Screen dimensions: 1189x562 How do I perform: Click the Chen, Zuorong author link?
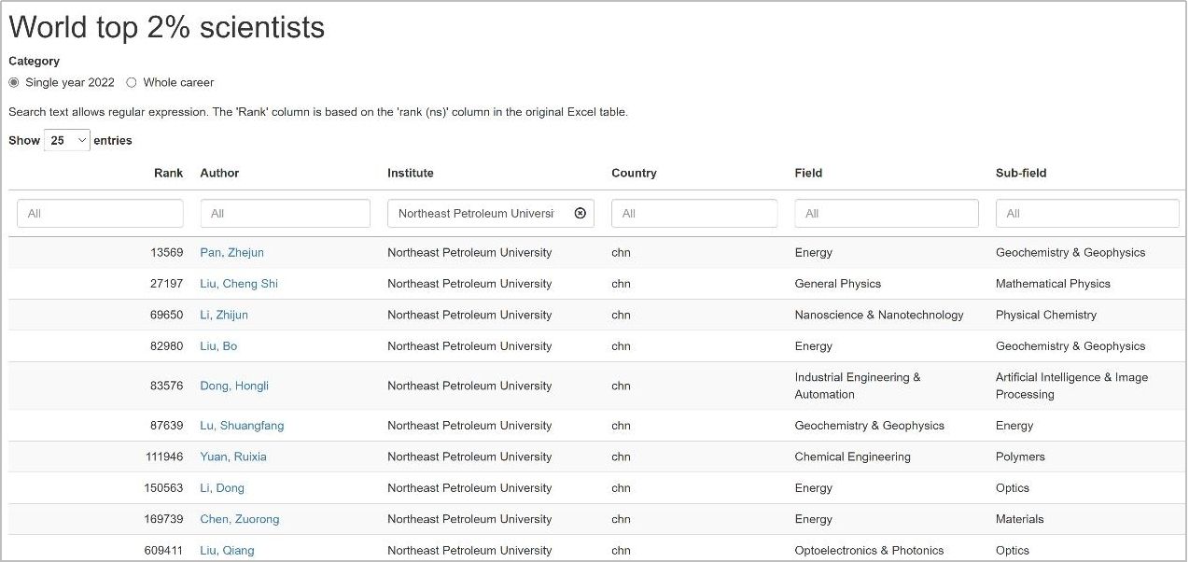pyautogui.click(x=239, y=519)
